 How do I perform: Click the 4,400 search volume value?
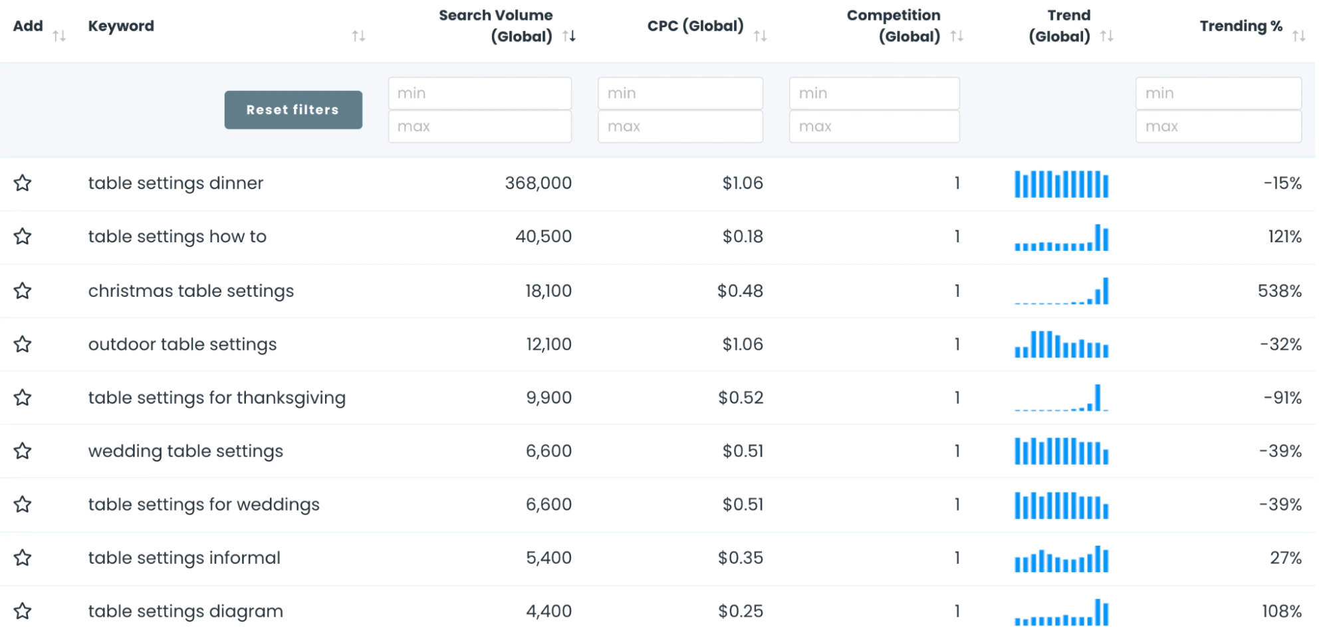548,611
